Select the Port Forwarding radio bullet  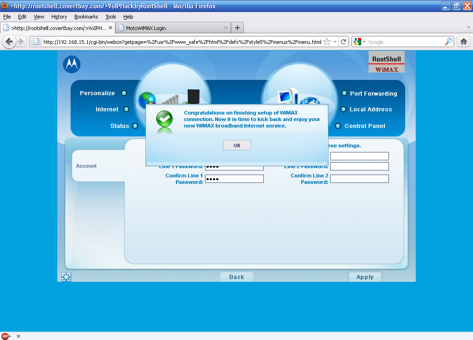(x=344, y=93)
